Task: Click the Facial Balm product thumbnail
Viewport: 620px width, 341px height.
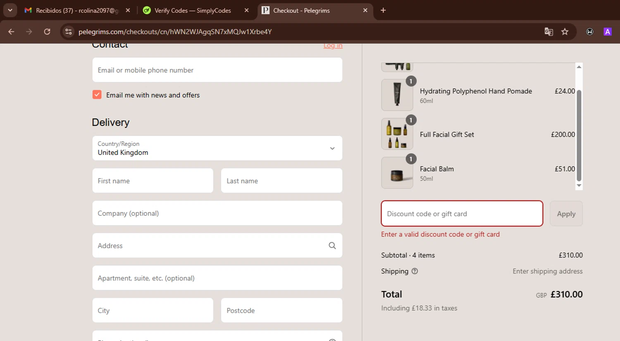Action: coord(397,173)
